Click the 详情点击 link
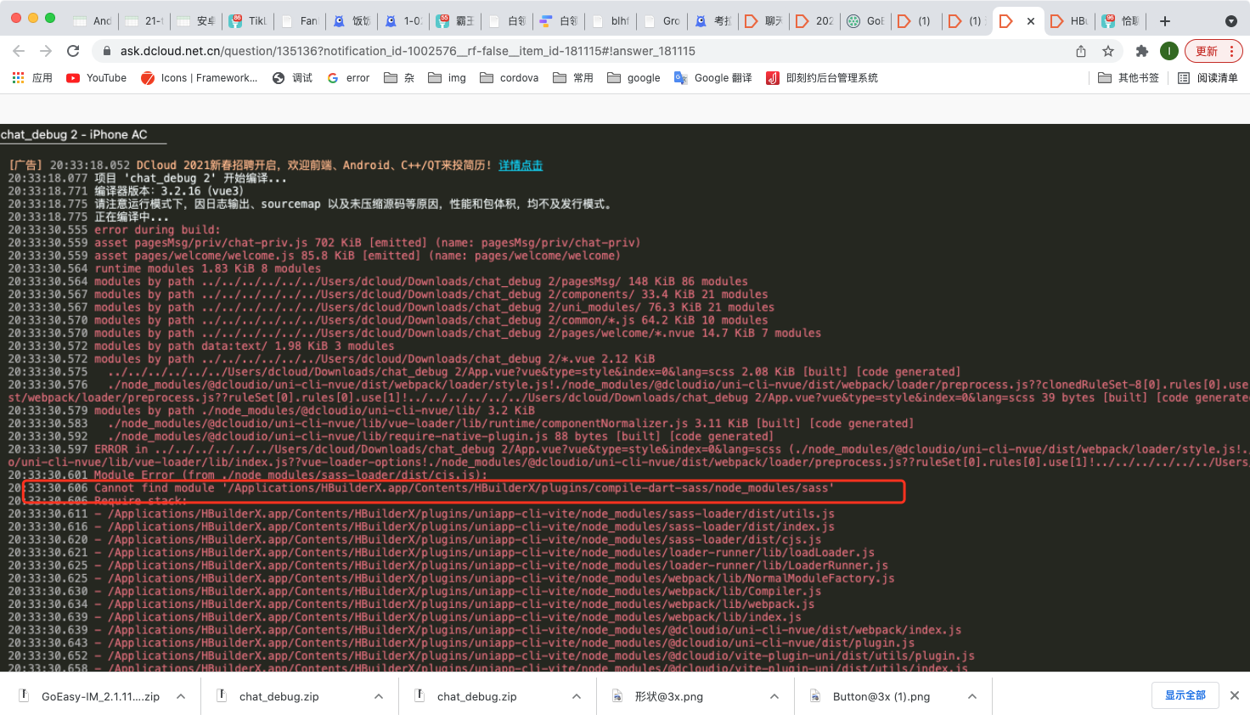Image resolution: width=1250 pixels, height=720 pixels. click(520, 166)
